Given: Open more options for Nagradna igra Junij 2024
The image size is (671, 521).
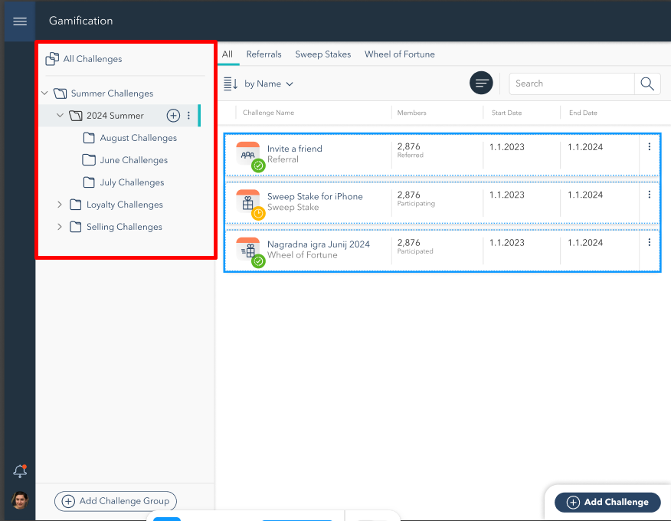Looking at the screenshot, I should (650, 242).
